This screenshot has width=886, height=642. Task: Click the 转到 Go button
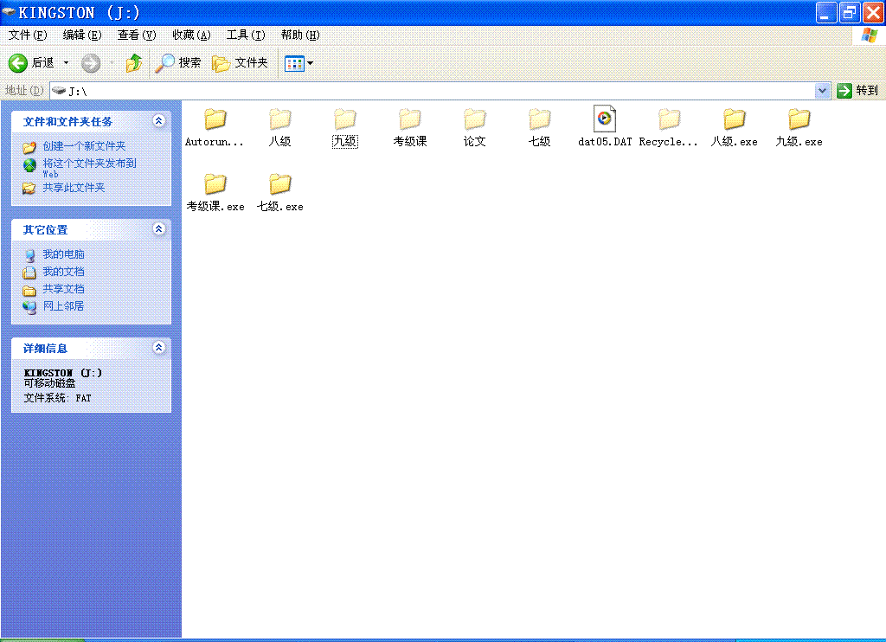point(857,91)
